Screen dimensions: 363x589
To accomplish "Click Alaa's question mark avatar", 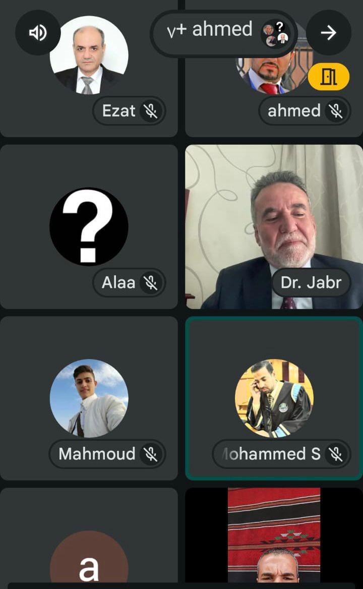I will [89, 226].
